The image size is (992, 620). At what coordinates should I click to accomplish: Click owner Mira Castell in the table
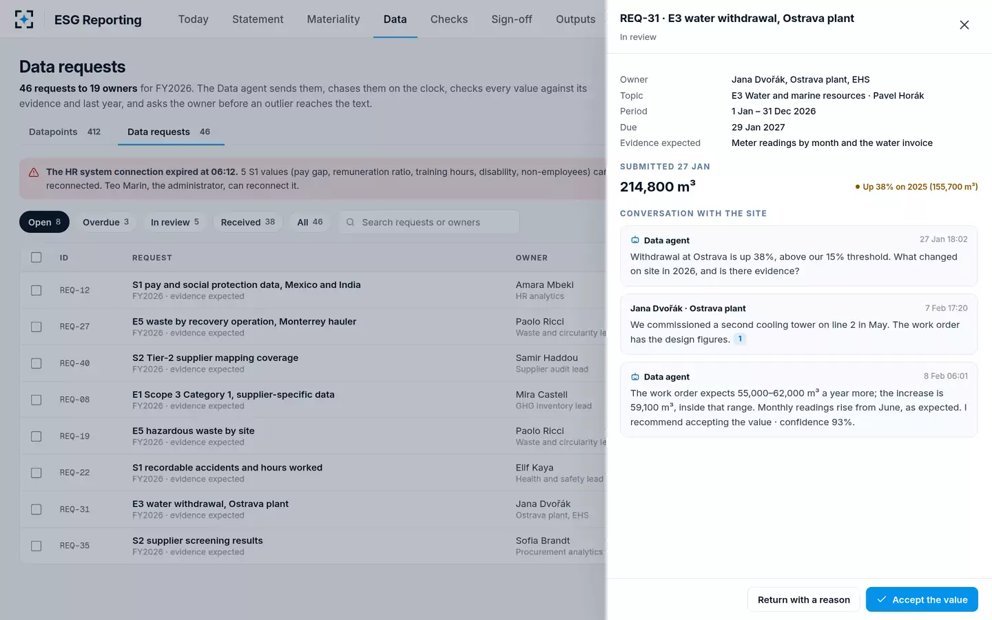(x=541, y=395)
